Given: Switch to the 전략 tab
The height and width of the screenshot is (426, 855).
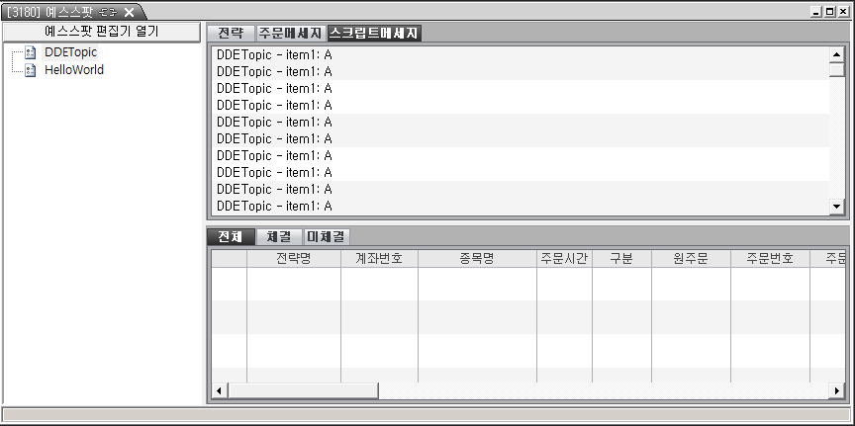Looking at the screenshot, I should [x=231, y=33].
